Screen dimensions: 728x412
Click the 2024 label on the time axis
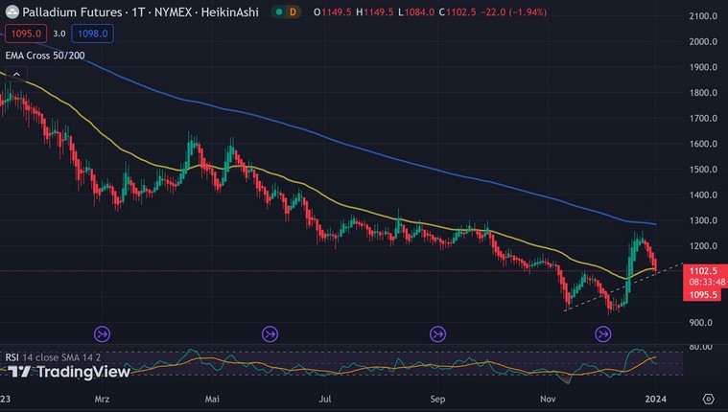pos(656,398)
